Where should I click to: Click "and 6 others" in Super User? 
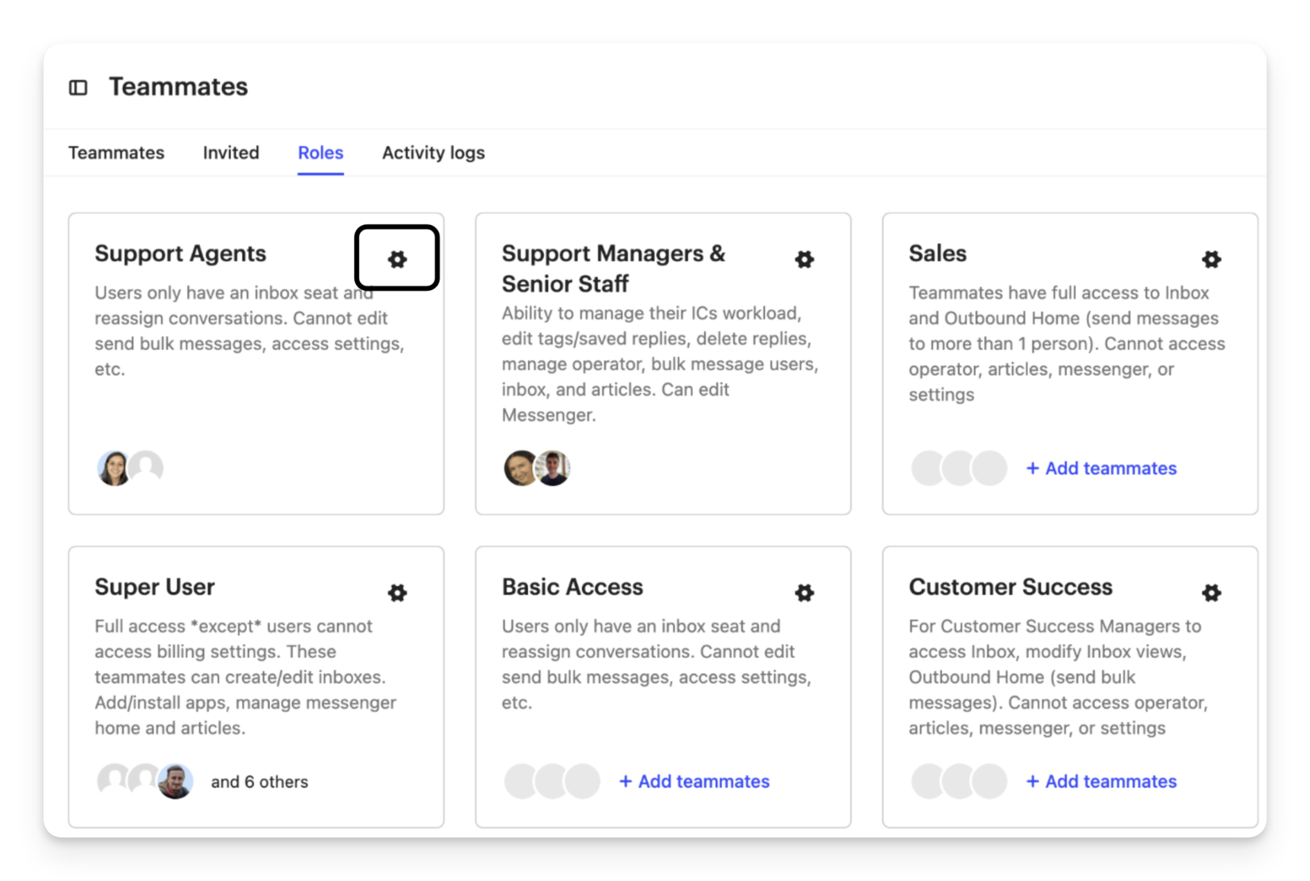tap(259, 782)
